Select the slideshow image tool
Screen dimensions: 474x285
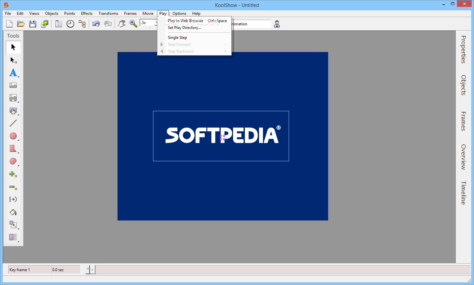click(x=13, y=98)
